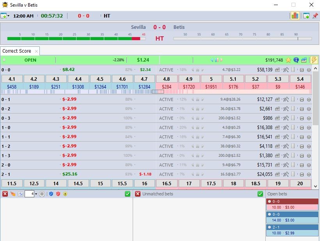Open the stake dropdown showing 4
320x241 pixels.
point(36,194)
